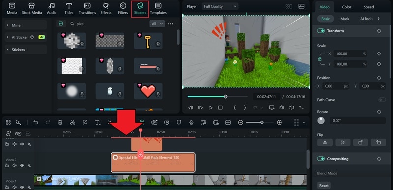Screen dimensions: 393x190
Task: Toggle the Path Curve switch
Action: 382,100
